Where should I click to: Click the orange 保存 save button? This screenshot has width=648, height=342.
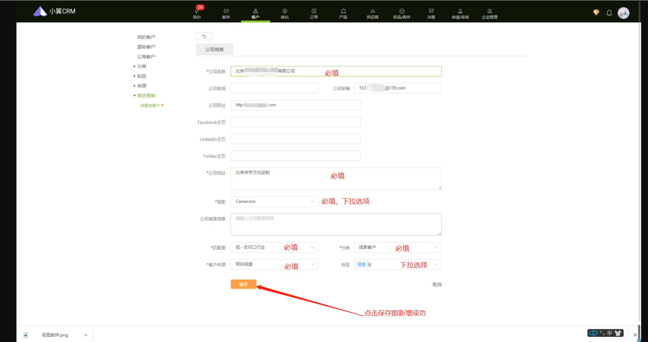[x=244, y=284]
